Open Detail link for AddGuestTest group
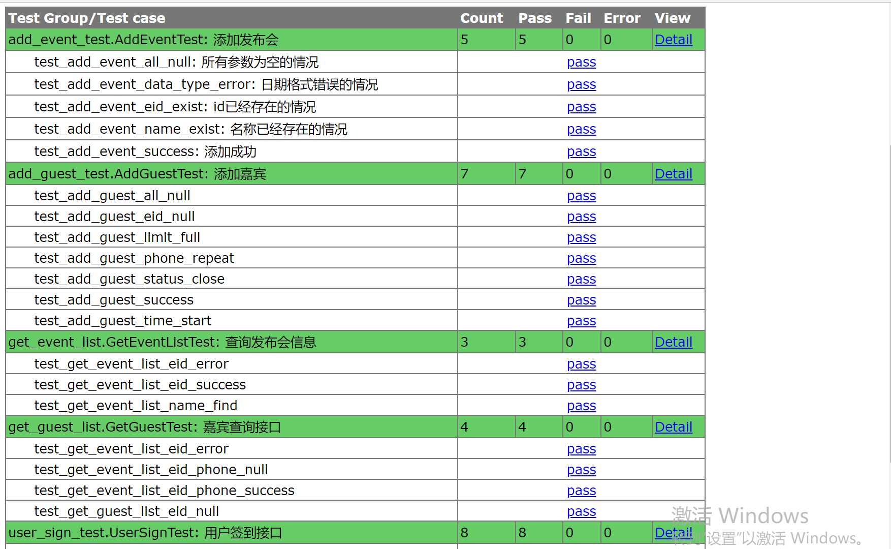 [674, 174]
